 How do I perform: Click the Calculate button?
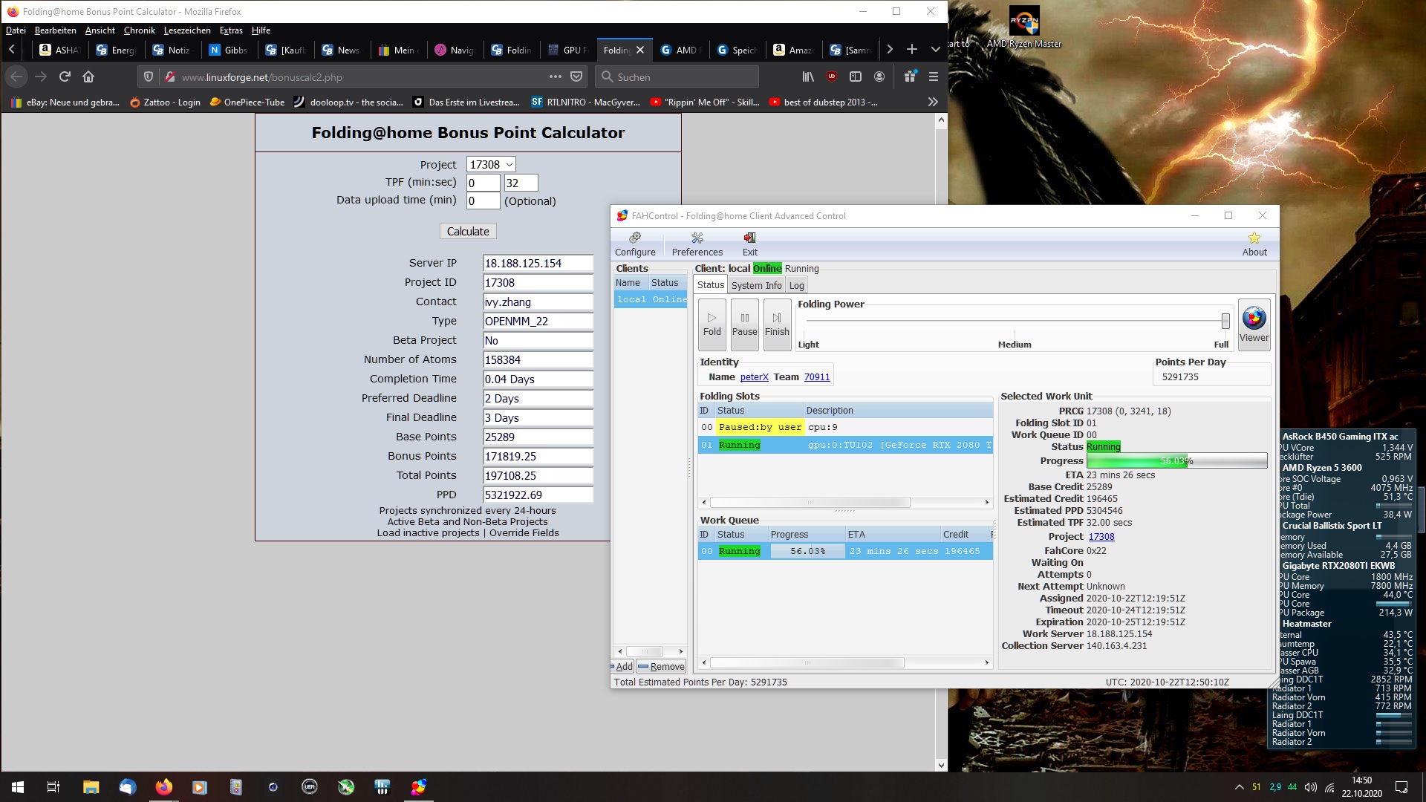coord(468,231)
